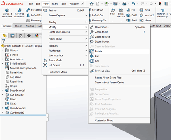The height and width of the screenshot is (140, 171).
Task: Select the Draft tool
Action: tap(132, 15)
